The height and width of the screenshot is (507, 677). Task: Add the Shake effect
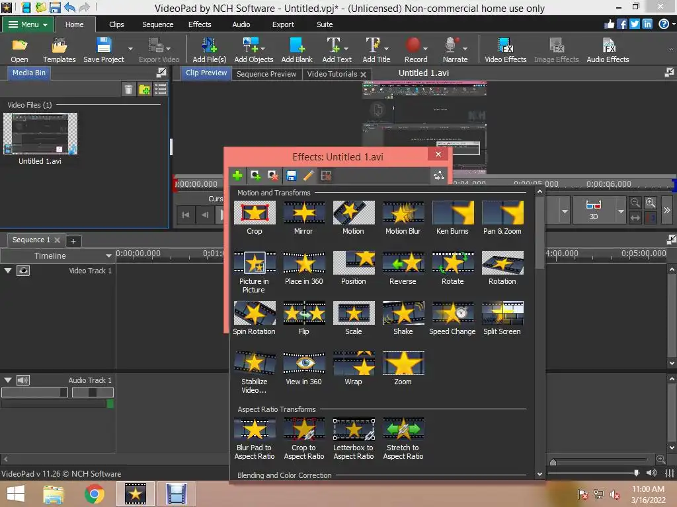tap(403, 318)
